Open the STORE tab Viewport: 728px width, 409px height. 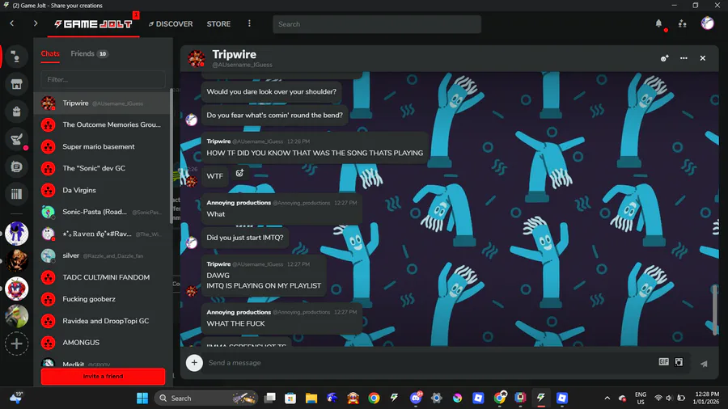(218, 24)
